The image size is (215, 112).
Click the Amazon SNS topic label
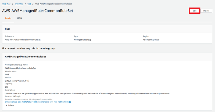[x=13, y=96]
